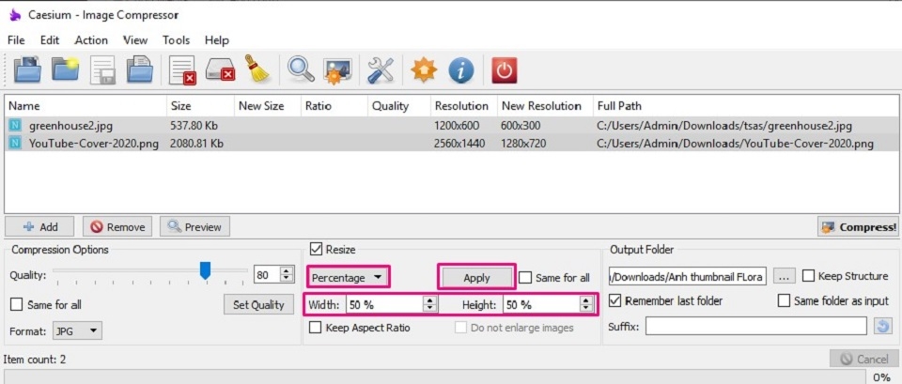Viewport: 902px width, 384px height.
Task: Click the Clear List broom icon
Action: (x=257, y=69)
